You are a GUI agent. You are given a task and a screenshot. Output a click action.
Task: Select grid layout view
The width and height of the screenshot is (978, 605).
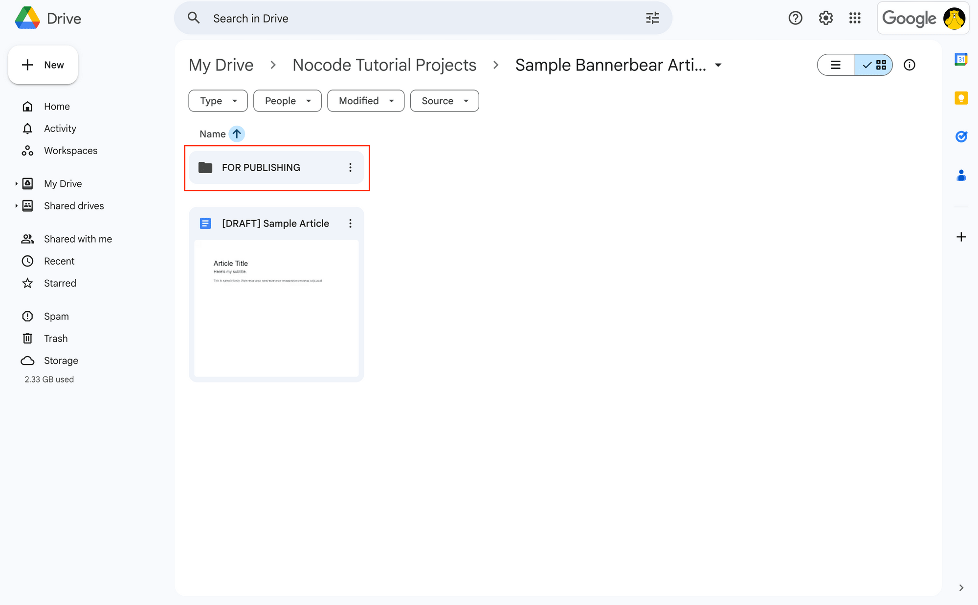[874, 65]
